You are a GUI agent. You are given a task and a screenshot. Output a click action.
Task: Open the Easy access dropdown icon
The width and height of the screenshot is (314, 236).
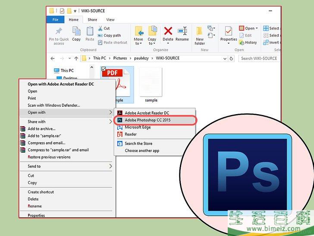point(211,35)
